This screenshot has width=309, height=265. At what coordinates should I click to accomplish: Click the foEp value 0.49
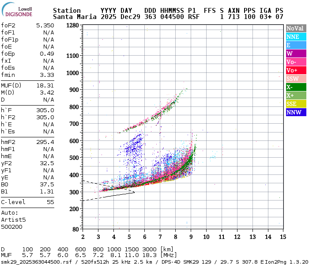47,54
